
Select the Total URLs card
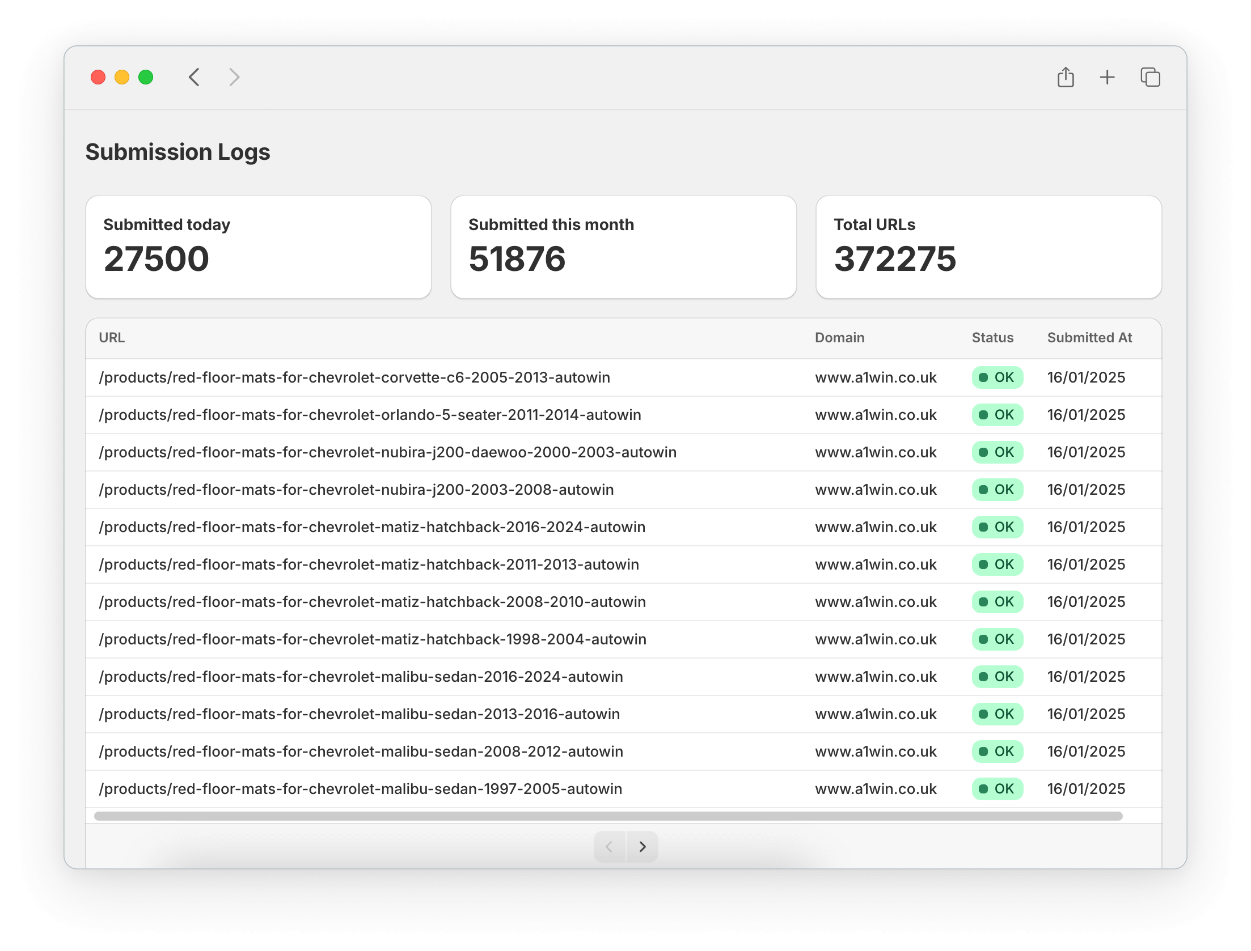[x=988, y=247]
